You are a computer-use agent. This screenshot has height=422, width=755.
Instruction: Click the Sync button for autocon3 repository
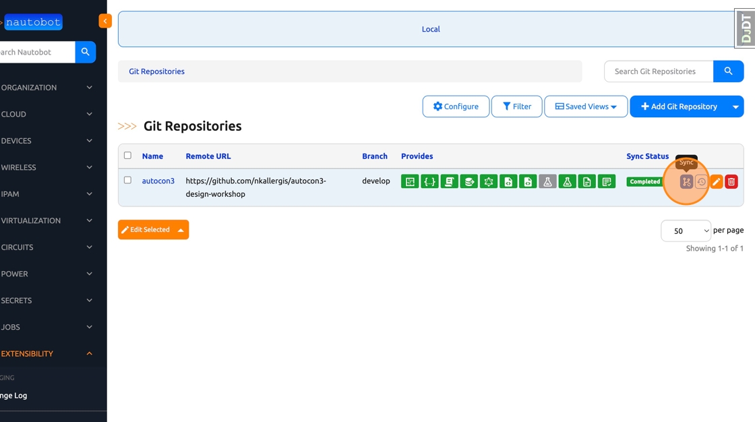[686, 181]
